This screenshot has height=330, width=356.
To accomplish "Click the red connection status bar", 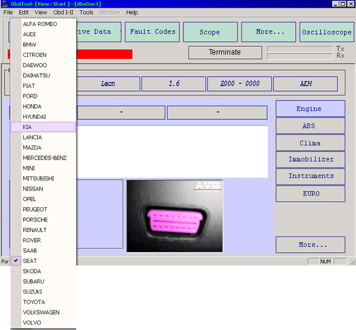I will [x=104, y=54].
